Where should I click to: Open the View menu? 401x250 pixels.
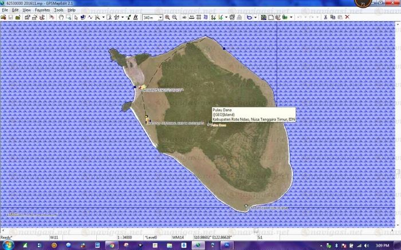pos(27,10)
